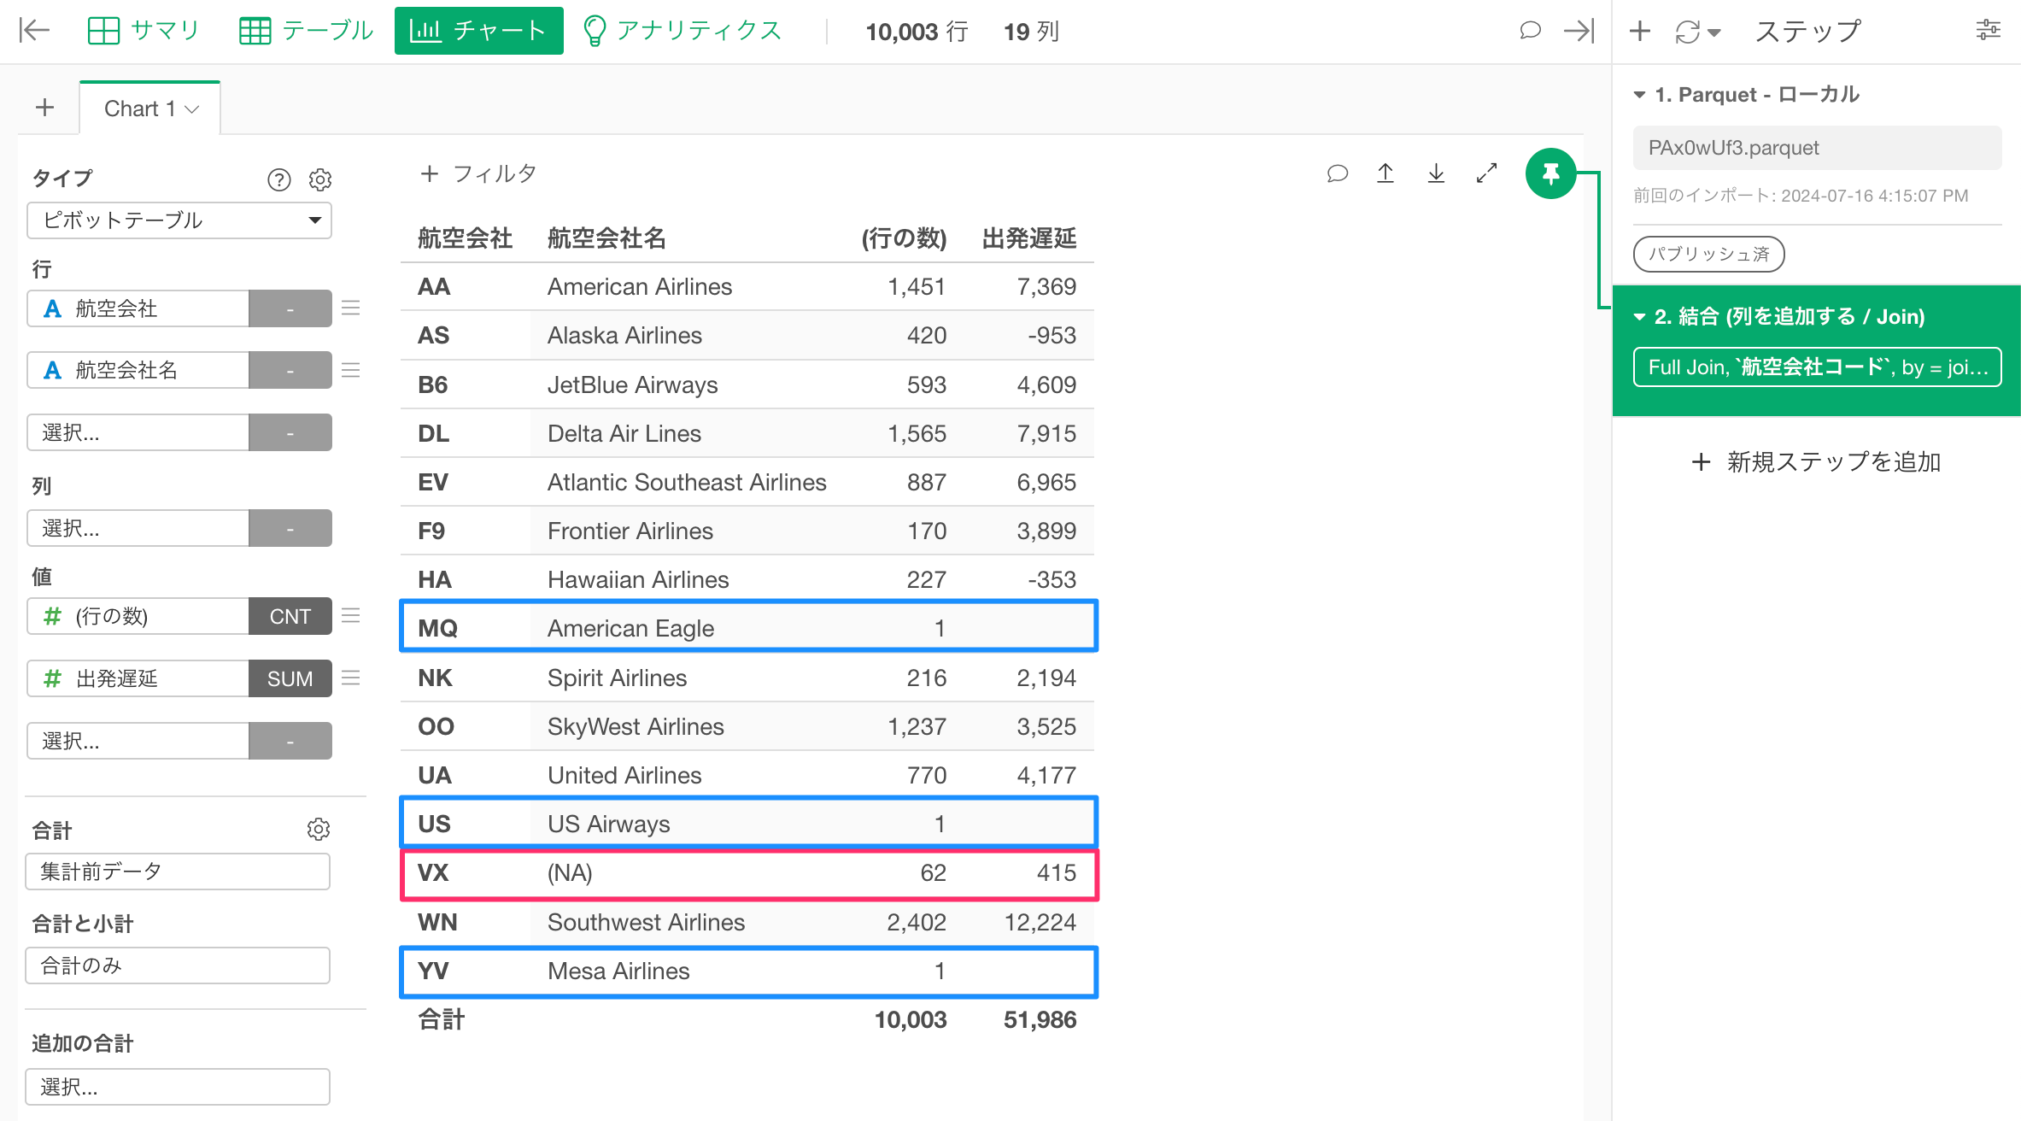Select the American Airlines cell

coord(640,286)
